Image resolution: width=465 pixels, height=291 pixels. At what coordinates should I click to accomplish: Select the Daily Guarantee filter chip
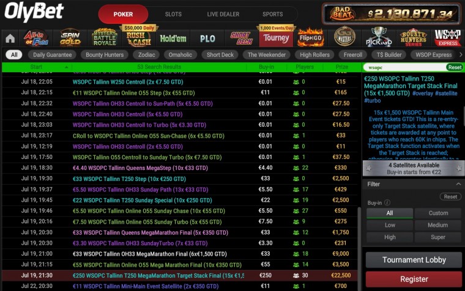(52, 54)
